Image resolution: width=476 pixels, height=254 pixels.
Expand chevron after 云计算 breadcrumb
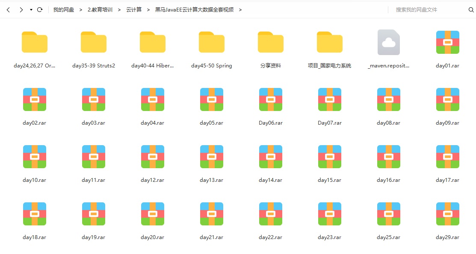click(148, 10)
